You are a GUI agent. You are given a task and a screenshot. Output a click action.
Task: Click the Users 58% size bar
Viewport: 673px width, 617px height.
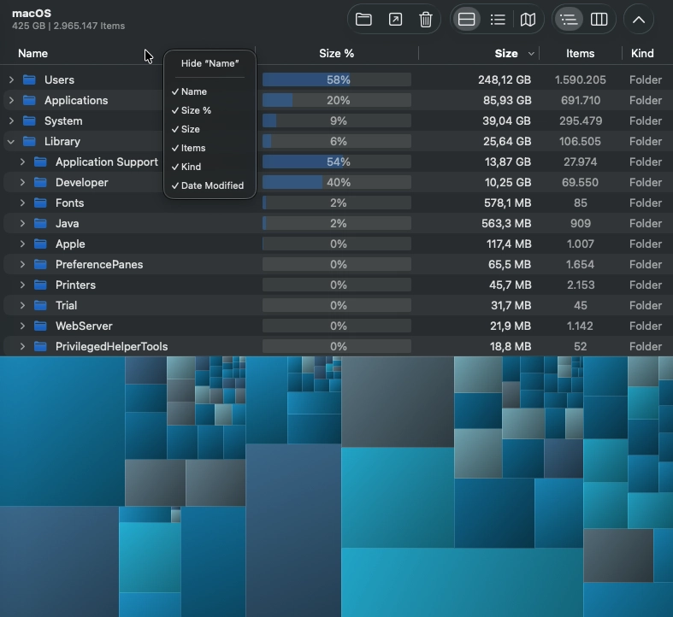[x=337, y=79]
